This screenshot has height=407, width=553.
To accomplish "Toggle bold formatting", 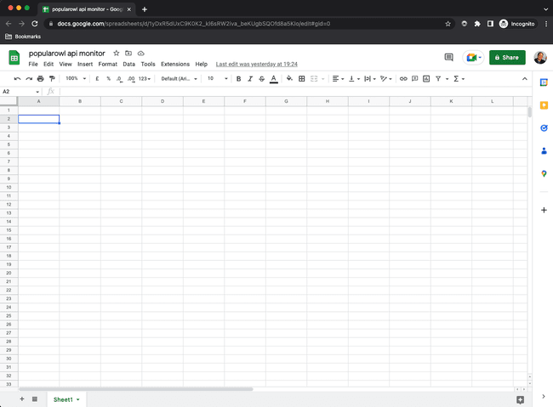I will pos(239,78).
